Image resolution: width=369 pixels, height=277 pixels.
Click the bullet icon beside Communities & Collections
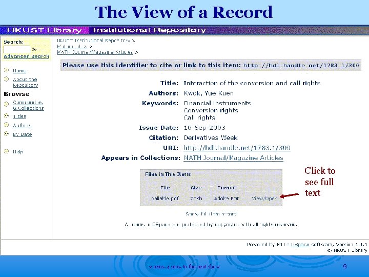click(6, 104)
